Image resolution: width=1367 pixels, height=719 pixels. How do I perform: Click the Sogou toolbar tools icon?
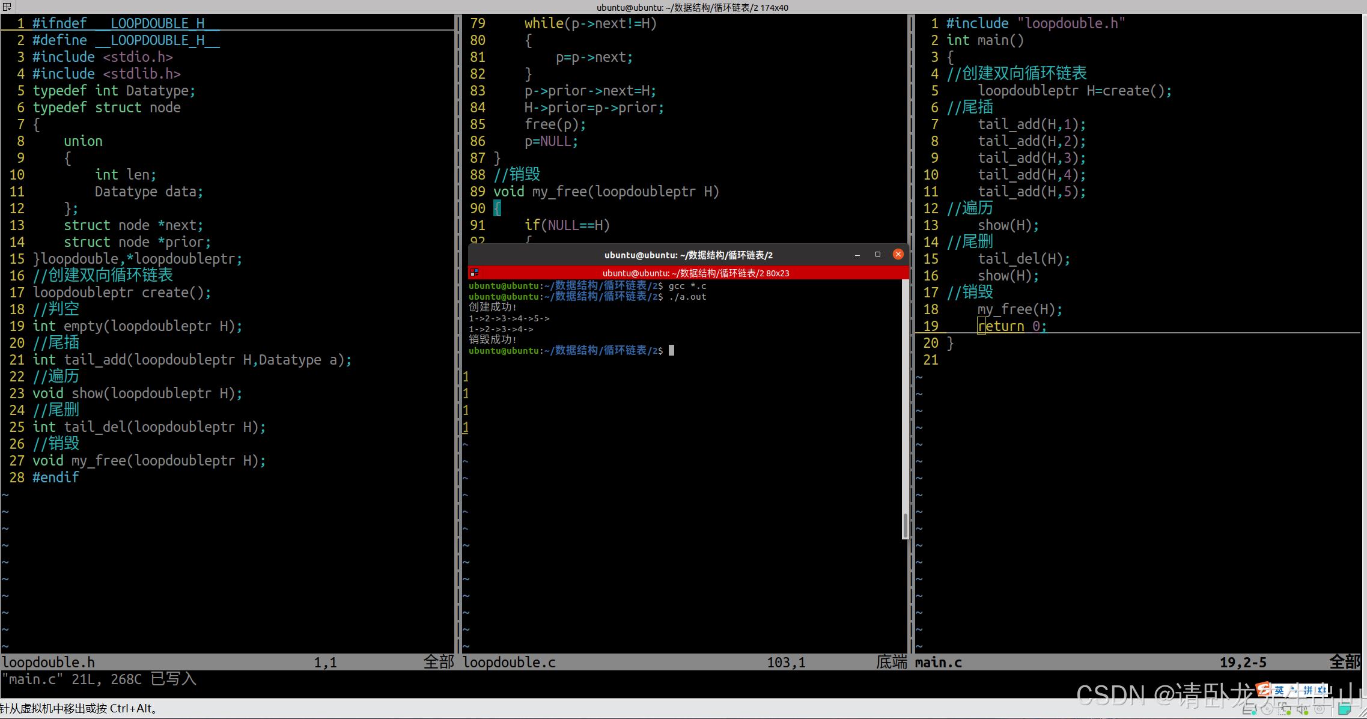1322,690
